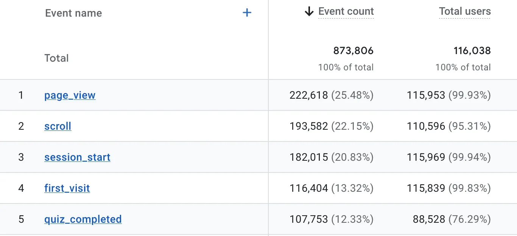Click the plus icon to add a dimension

point(247,13)
